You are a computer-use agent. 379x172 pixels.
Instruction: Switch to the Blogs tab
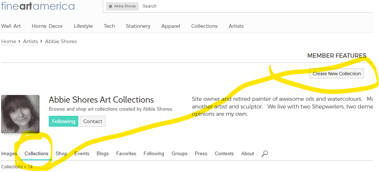tap(103, 153)
